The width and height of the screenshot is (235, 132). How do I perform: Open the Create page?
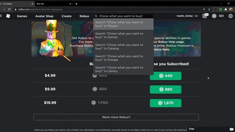pos(66,16)
